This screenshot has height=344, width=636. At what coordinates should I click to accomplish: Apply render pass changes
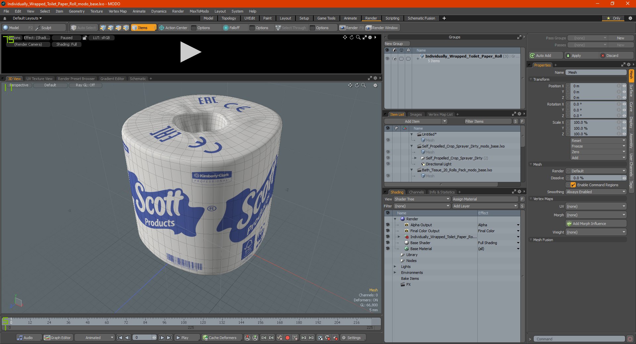coord(581,56)
